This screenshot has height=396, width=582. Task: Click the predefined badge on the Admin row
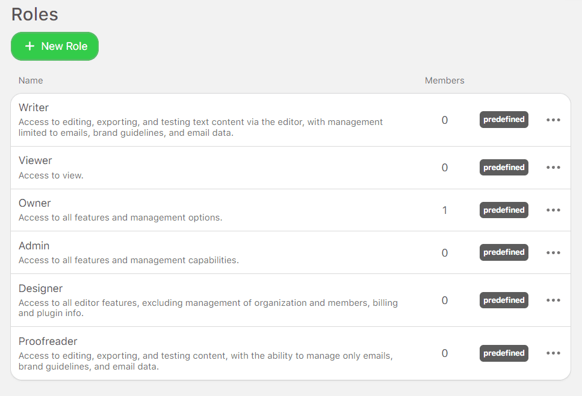[503, 252]
